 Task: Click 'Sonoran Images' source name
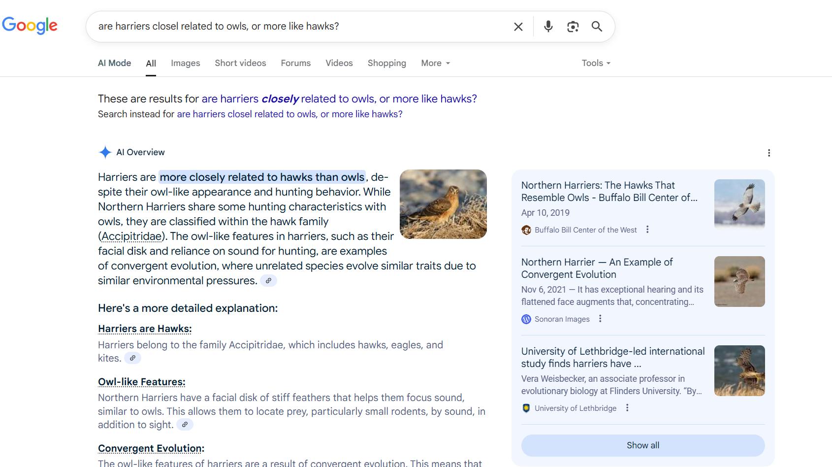coord(562,319)
